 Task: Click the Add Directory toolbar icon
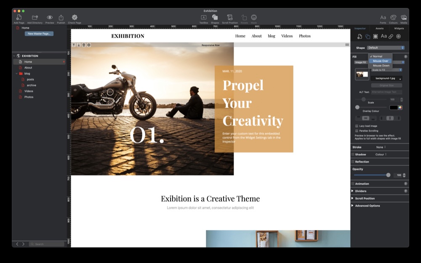point(35,17)
